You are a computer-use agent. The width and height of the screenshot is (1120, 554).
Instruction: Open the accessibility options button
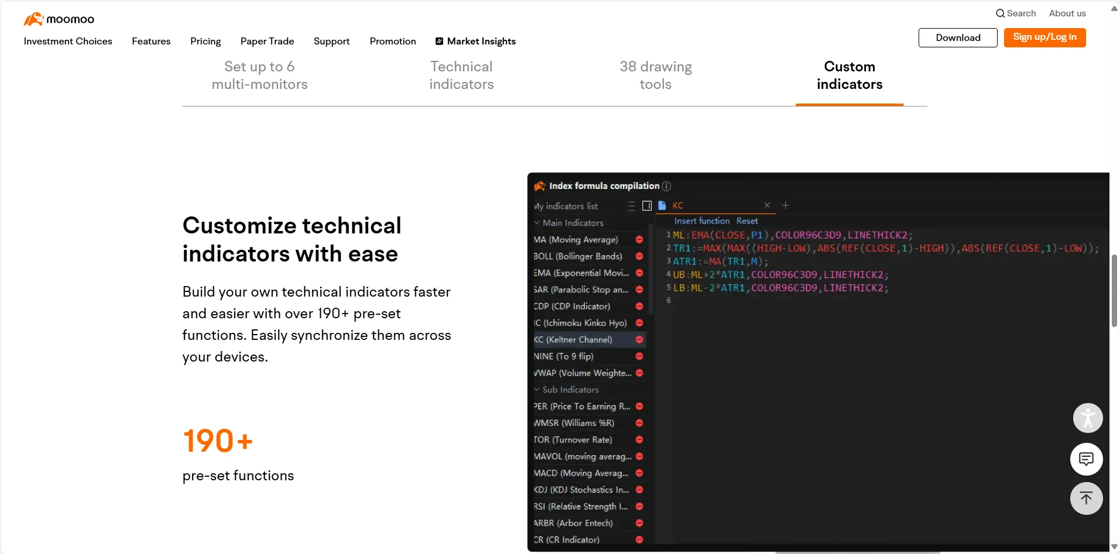1088,418
